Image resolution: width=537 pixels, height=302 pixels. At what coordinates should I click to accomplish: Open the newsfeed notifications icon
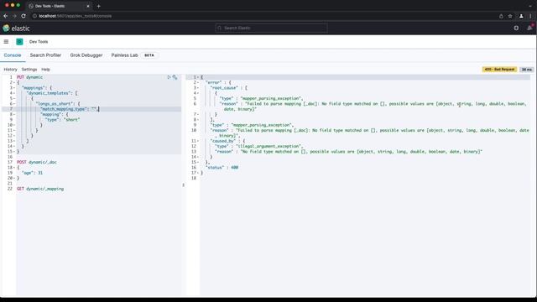pyautogui.click(x=529, y=28)
